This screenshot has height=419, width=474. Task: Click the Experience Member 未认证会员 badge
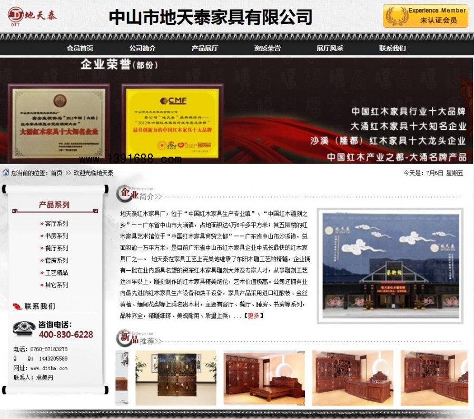tap(426, 16)
